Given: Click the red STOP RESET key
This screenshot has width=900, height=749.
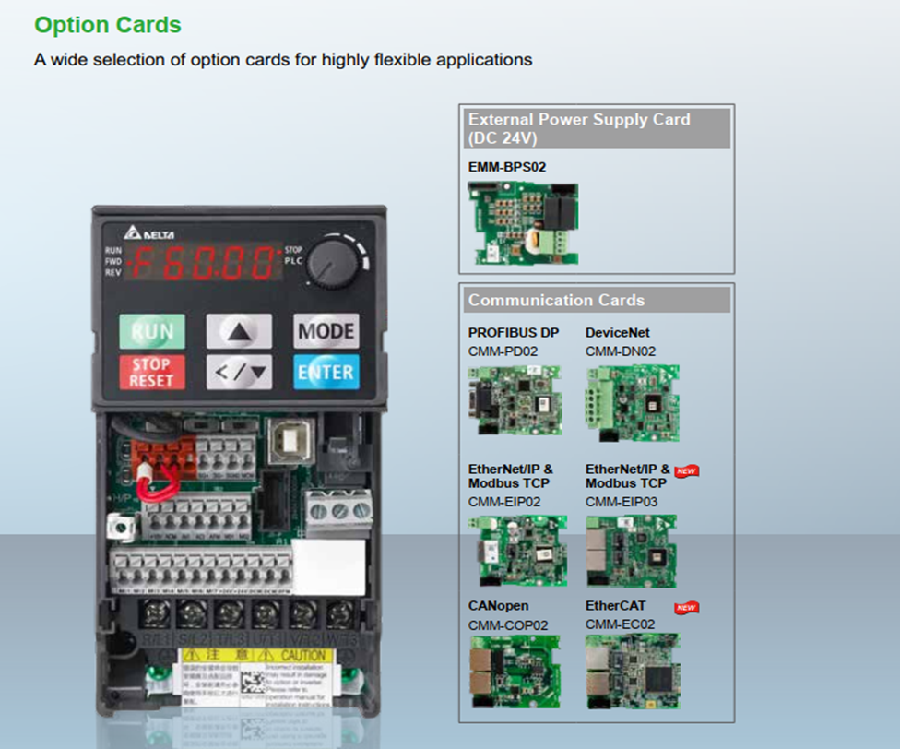Looking at the screenshot, I should pos(152,373).
